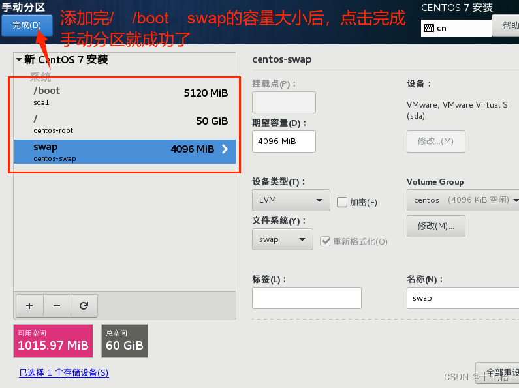
Task: Click the VMware Virtual S (sda) device text
Action: coord(457,110)
